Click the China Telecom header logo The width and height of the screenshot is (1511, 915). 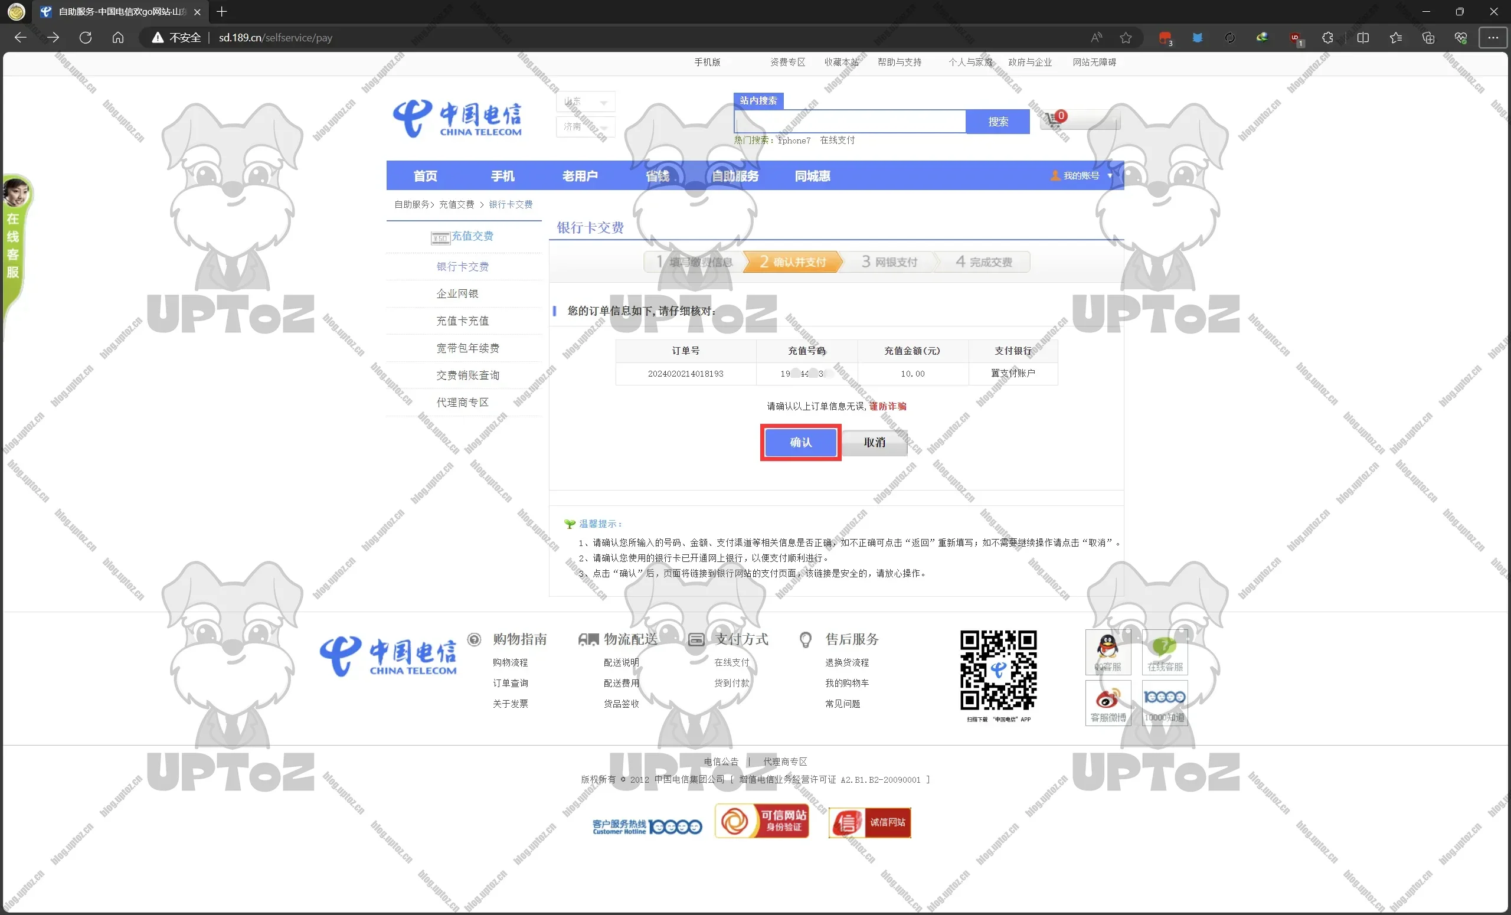(x=457, y=117)
